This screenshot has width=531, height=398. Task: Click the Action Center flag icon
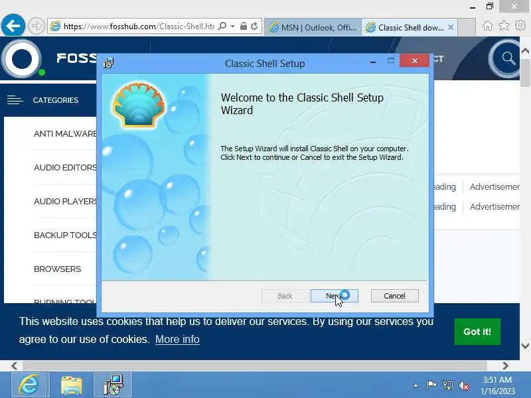(x=431, y=385)
